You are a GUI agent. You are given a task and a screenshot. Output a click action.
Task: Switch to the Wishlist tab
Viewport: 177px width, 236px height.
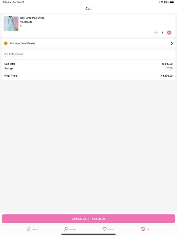pyautogui.click(x=108, y=229)
